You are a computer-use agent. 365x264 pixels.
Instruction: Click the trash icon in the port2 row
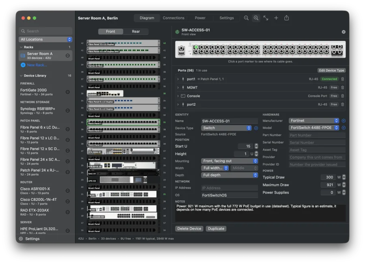[342, 104]
